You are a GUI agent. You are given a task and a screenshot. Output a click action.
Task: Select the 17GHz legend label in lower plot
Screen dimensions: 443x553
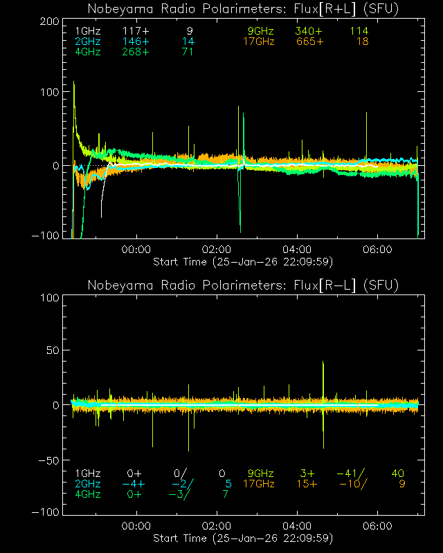coord(258,484)
